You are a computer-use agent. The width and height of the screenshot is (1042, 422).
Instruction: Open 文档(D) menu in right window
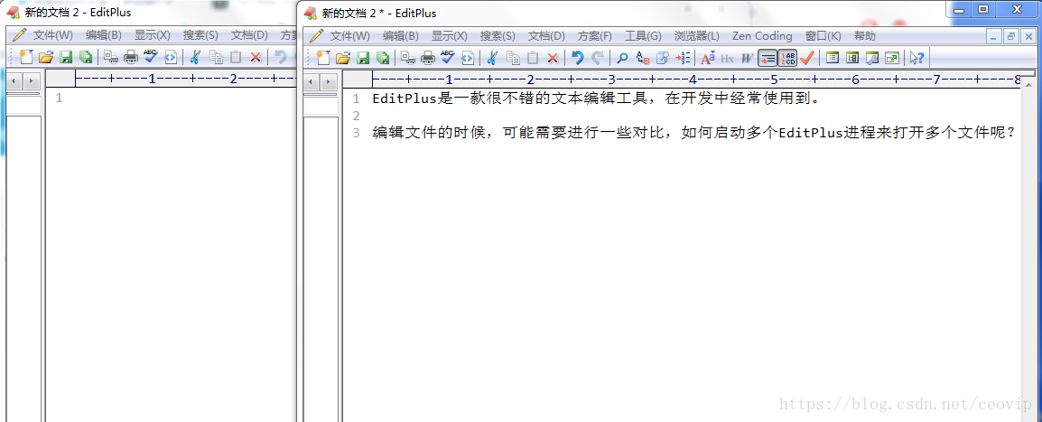click(x=546, y=36)
